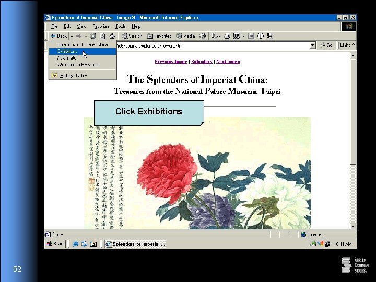Select Splendors of Imperial China history entry
The height and width of the screenshot is (282, 376).
[x=83, y=44]
